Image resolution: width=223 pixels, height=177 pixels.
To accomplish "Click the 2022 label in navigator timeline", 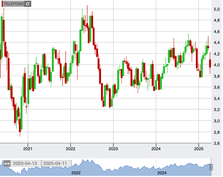I will pyautogui.click(x=76, y=173).
